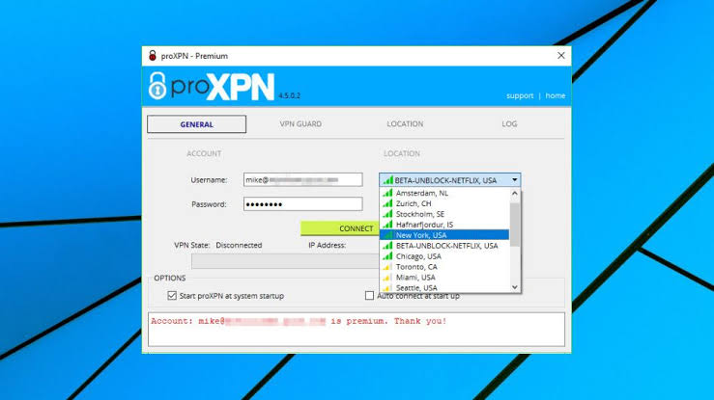This screenshot has width=714, height=400.
Task: Select Zurich, CH from location list
Action: 444,203
